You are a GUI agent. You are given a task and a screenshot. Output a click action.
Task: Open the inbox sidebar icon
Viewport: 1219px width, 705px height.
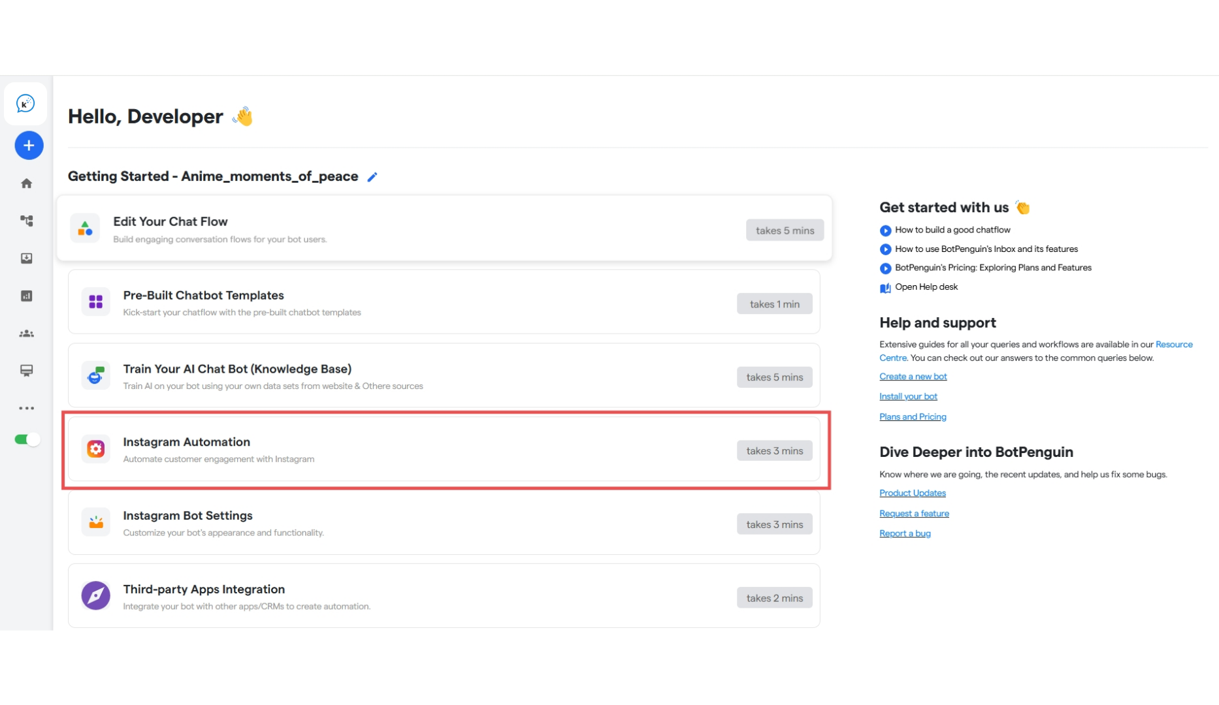point(27,258)
